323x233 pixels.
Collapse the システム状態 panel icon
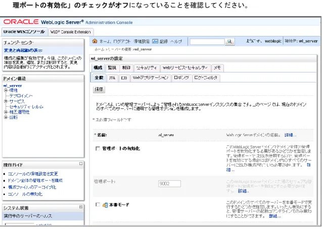click(81, 207)
